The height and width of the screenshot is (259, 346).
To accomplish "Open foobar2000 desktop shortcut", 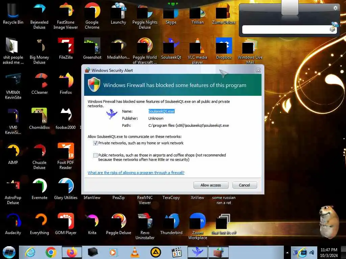I will click(66, 119).
